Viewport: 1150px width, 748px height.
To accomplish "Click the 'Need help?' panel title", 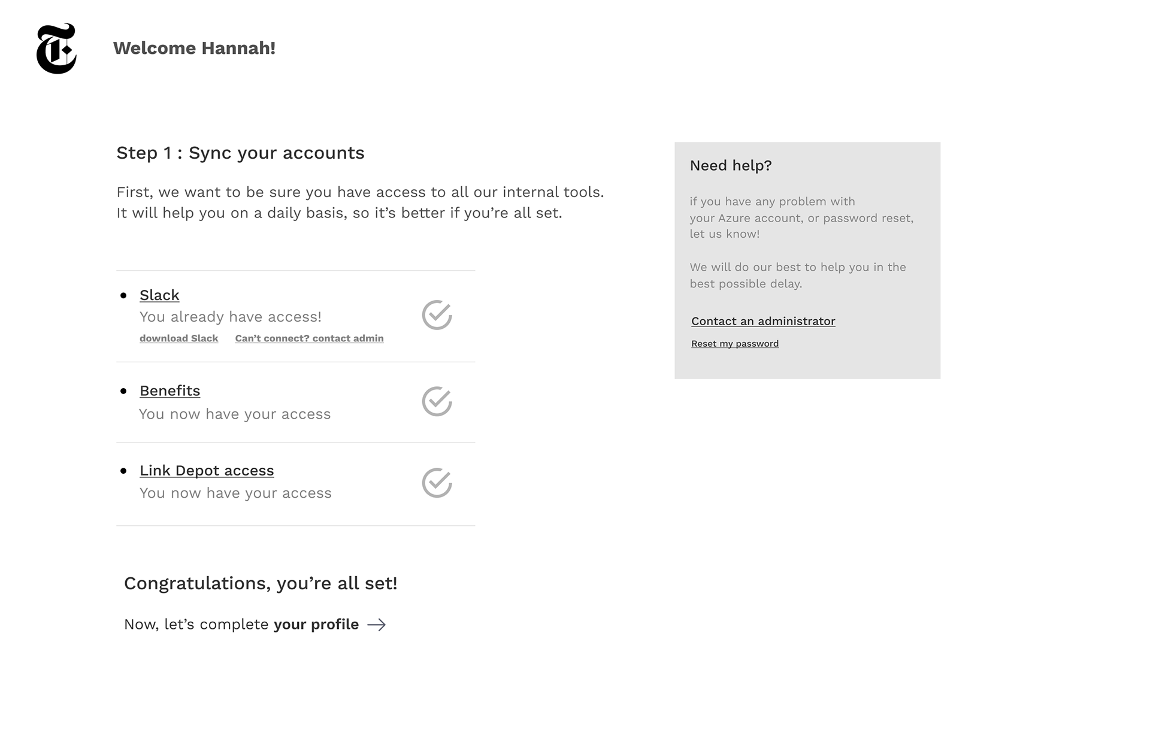I will pyautogui.click(x=731, y=165).
